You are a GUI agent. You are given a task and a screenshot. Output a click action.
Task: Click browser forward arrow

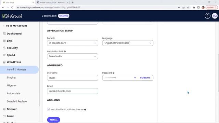8,8
